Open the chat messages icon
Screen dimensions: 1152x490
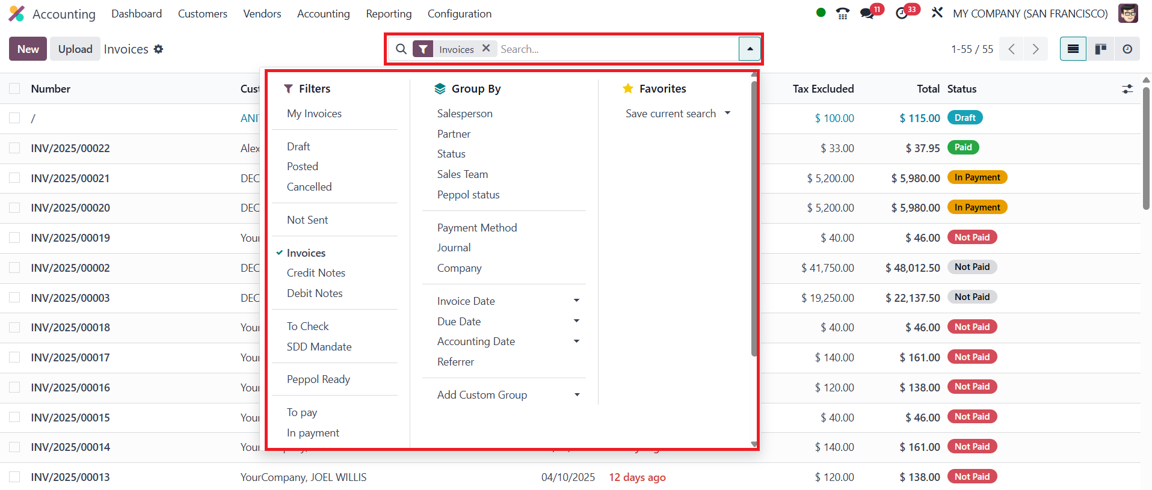867,13
